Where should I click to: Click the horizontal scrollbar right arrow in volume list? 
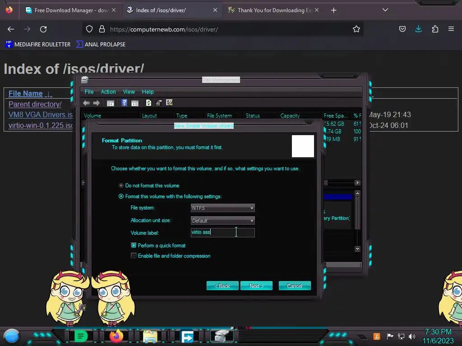357,183
